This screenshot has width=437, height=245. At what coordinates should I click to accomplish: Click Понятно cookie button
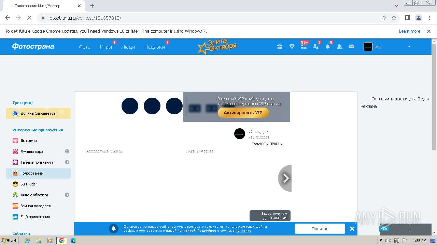pyautogui.click(x=320, y=229)
